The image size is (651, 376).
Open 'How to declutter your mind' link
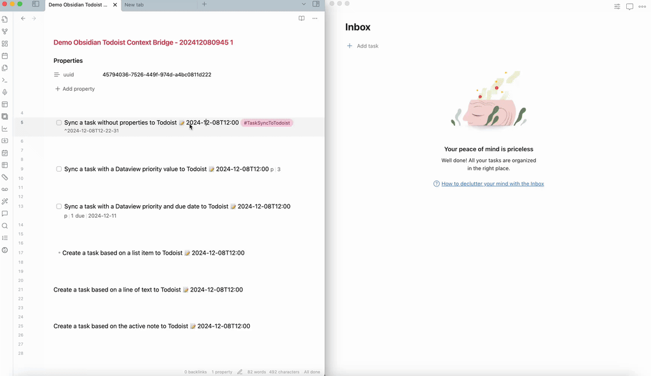coord(493,184)
